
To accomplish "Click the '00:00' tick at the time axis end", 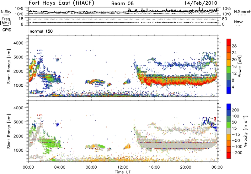I will coord(217,167).
